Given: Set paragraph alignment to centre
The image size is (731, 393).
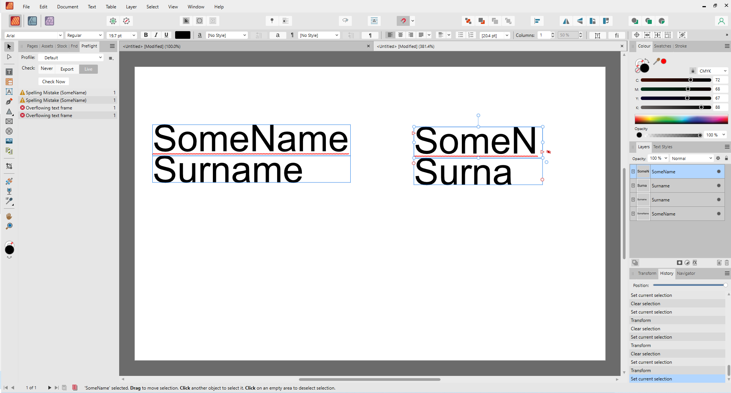Looking at the screenshot, I should click(401, 35).
